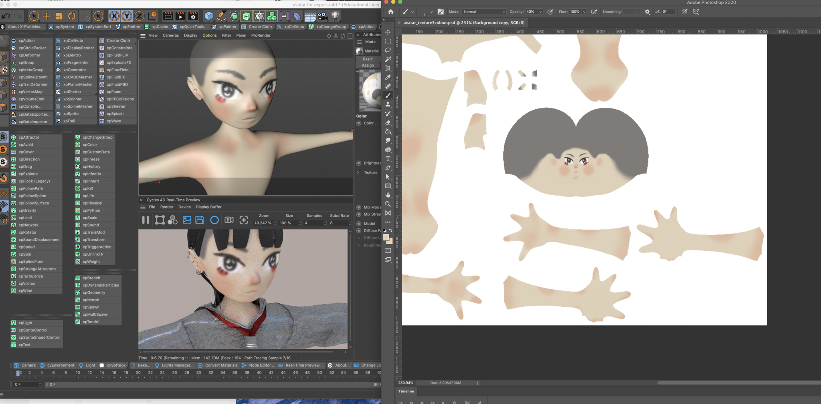Click xpEmitter in the X-Particles bar
The width and height of the screenshot is (821, 404).
coord(128,27)
